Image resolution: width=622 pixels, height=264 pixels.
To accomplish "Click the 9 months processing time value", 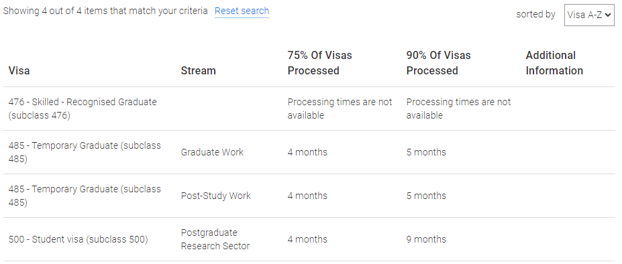I will 426,239.
